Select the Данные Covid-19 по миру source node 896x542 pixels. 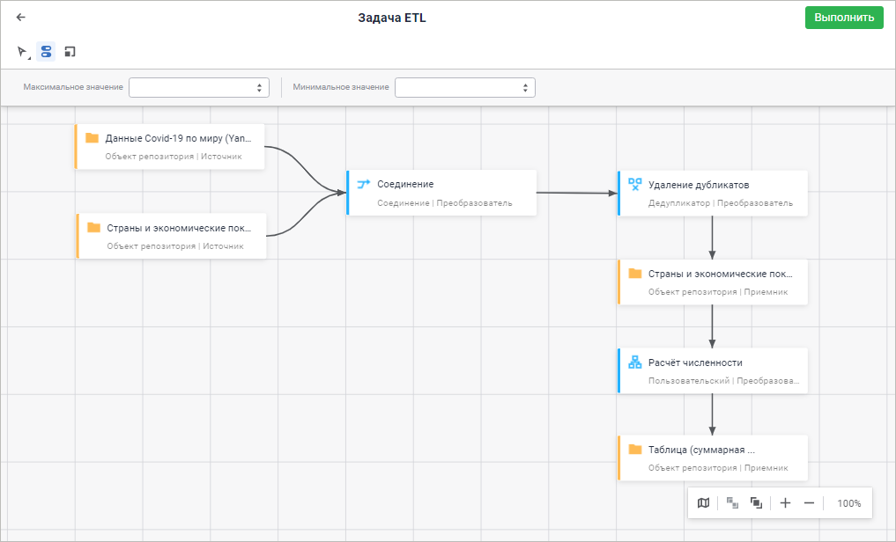[171, 146]
